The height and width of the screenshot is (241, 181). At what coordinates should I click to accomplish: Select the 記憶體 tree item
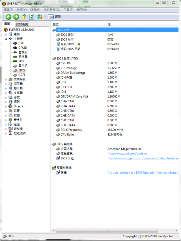pos(23,57)
